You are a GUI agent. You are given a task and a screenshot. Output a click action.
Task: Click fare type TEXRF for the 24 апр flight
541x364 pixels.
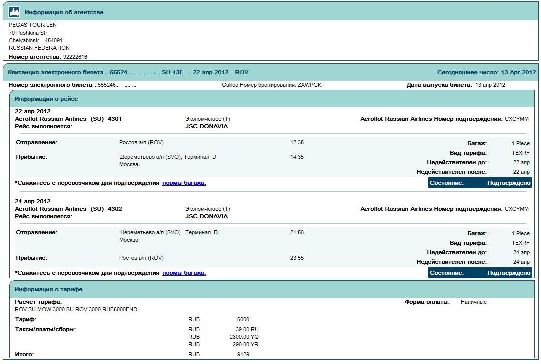521,242
